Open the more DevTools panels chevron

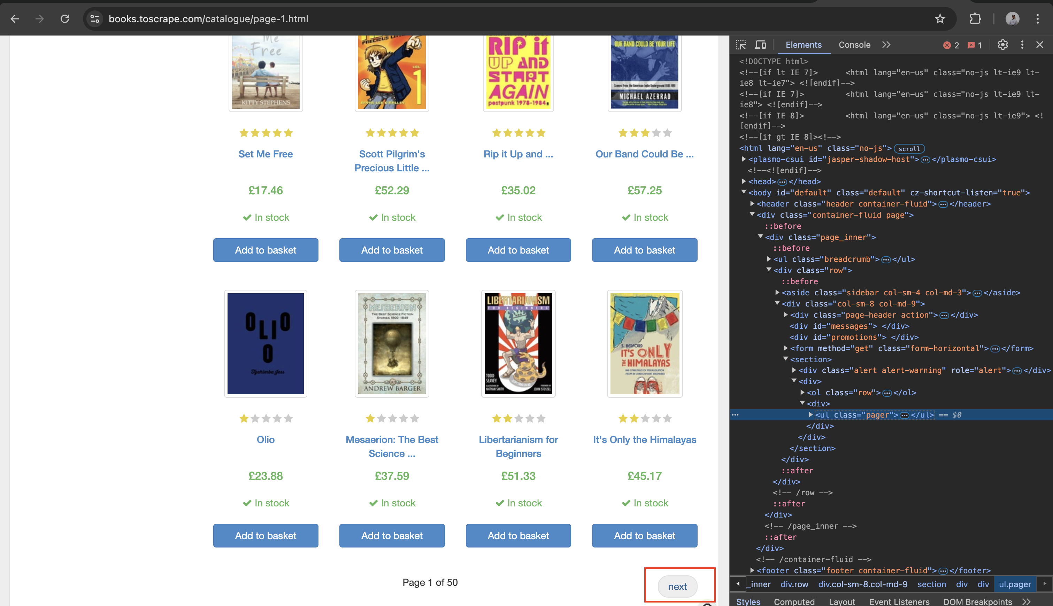click(x=886, y=45)
